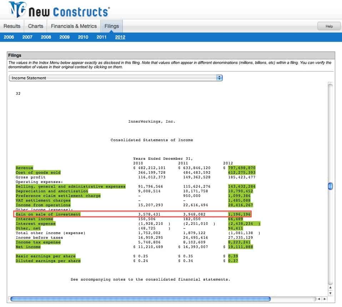Viewport: 342px width, 307px height.
Task: Click the highlighted Revenue label
Action: [x=24, y=168]
